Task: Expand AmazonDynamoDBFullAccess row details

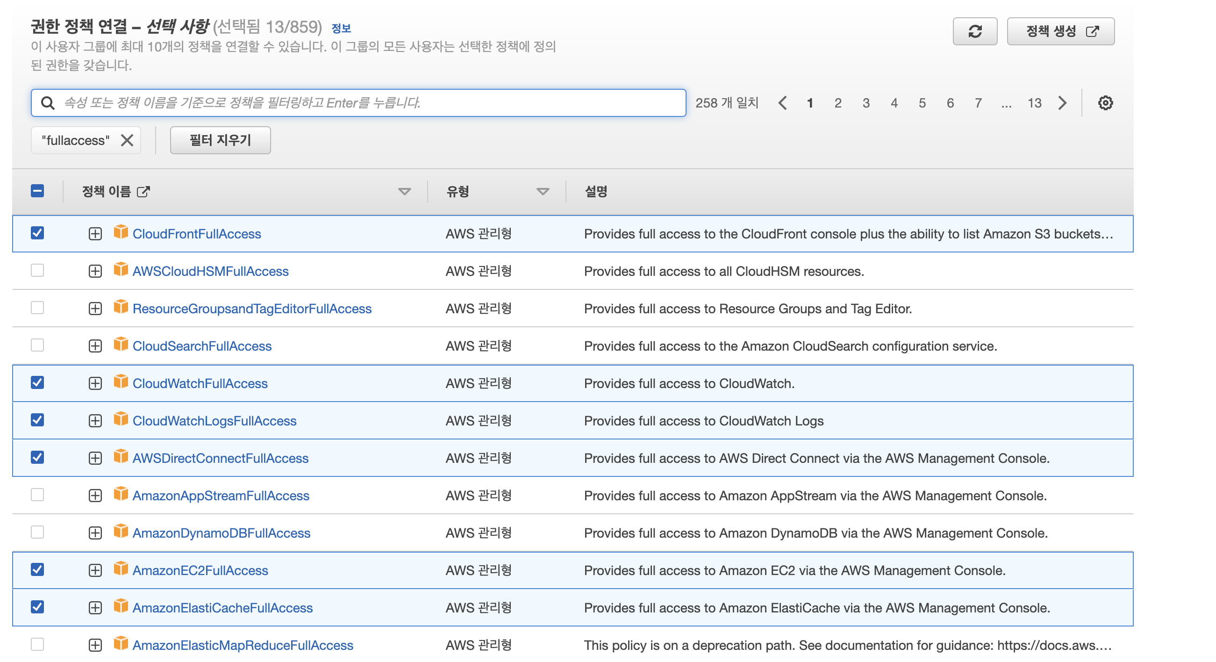Action: point(95,533)
